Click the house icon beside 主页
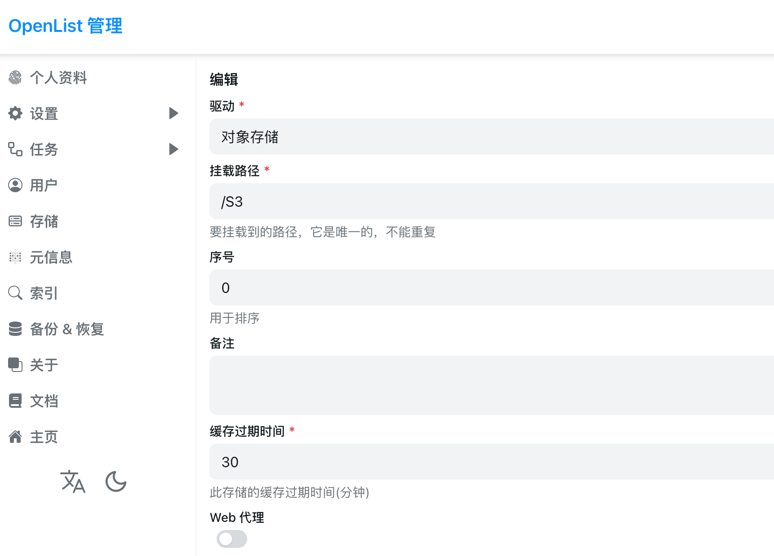774x556 pixels. (15, 437)
